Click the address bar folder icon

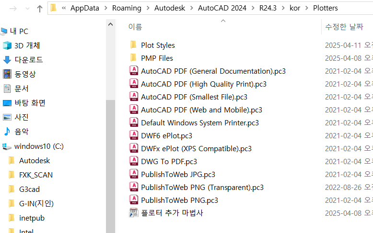(54, 8)
